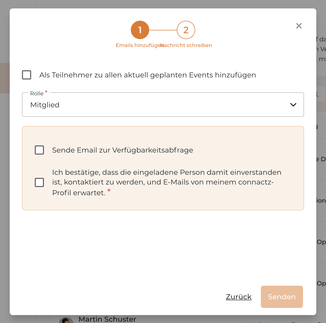The width and height of the screenshot is (326, 323).
Task: Click the chevron arrow in the Rolle field
Action: [293, 105]
